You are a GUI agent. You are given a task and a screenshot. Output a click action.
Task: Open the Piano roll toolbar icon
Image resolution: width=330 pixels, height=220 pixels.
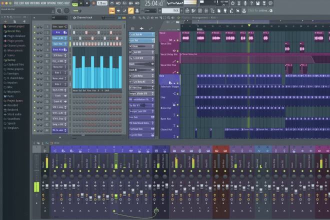click(x=193, y=10)
